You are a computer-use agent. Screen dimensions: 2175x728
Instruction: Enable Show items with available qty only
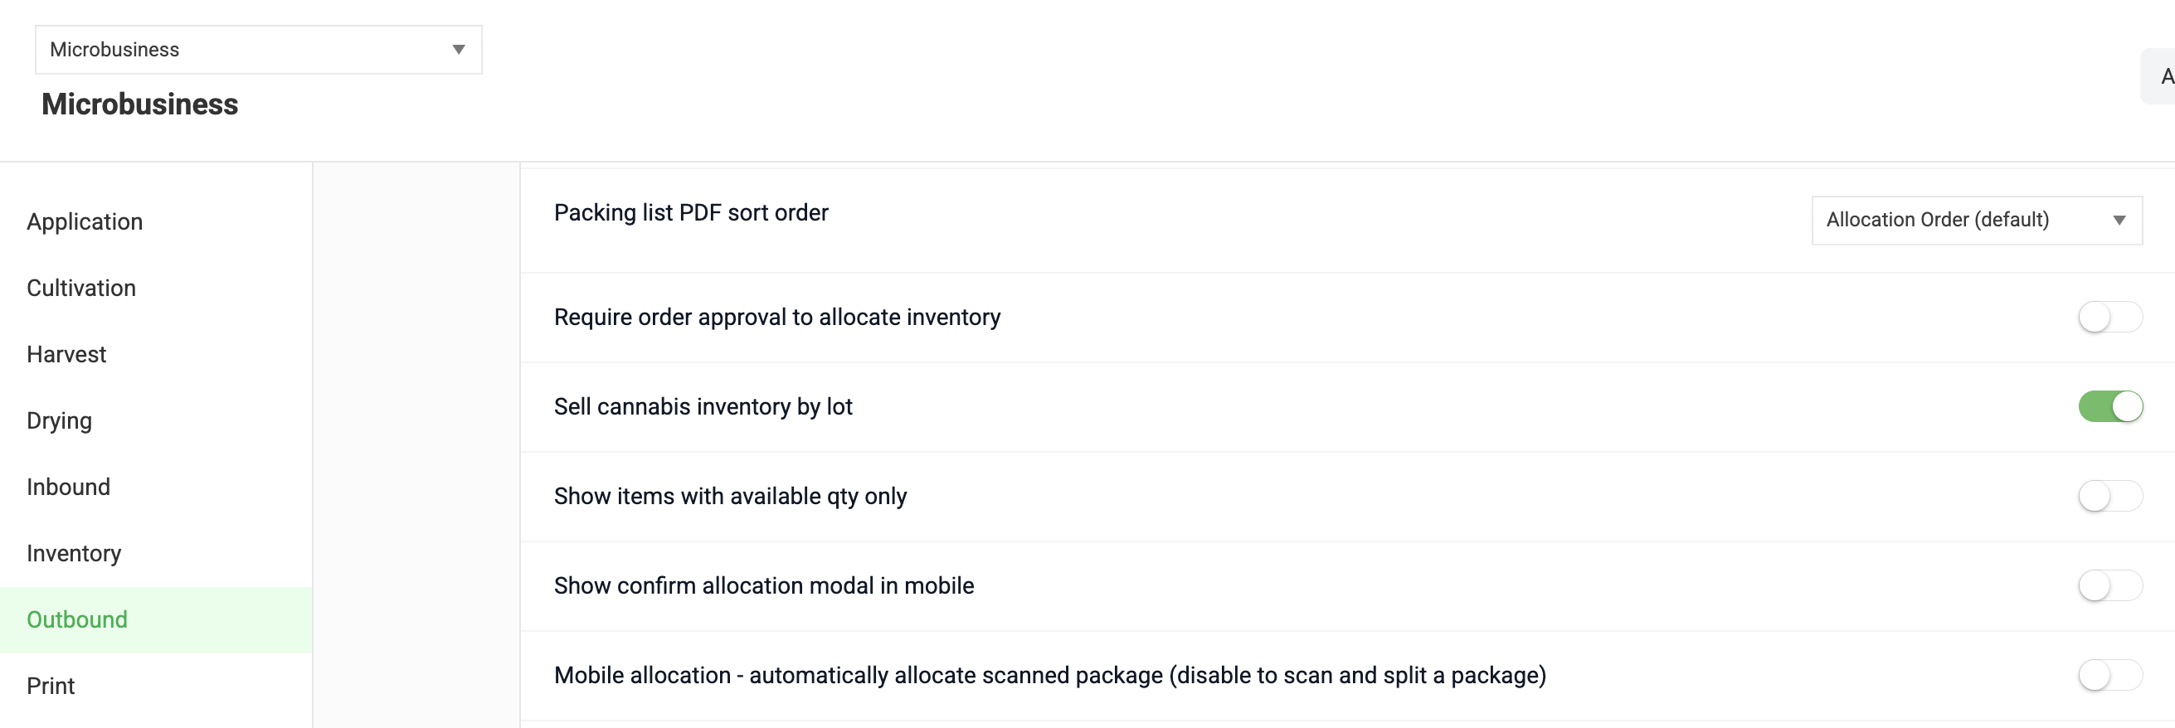click(2110, 497)
